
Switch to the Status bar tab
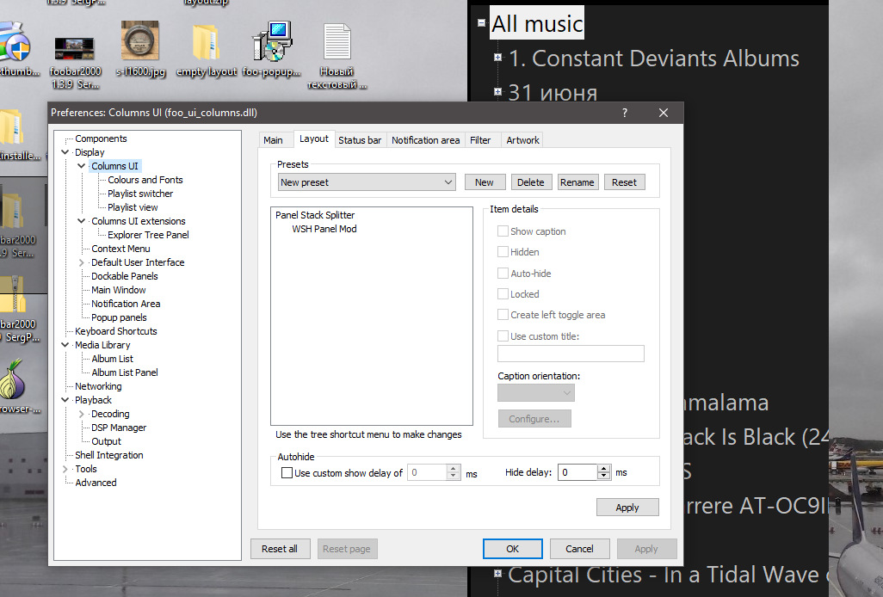(360, 140)
